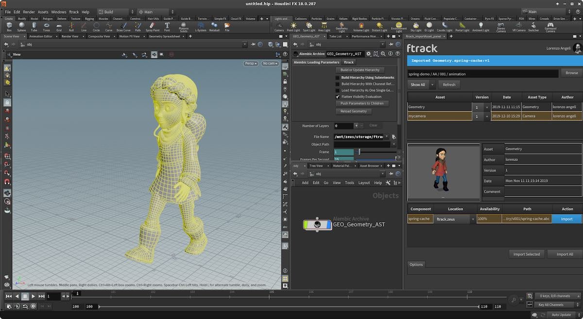The image size is (583, 319).
Task: Select the File shelf tool
Action: 227,27
